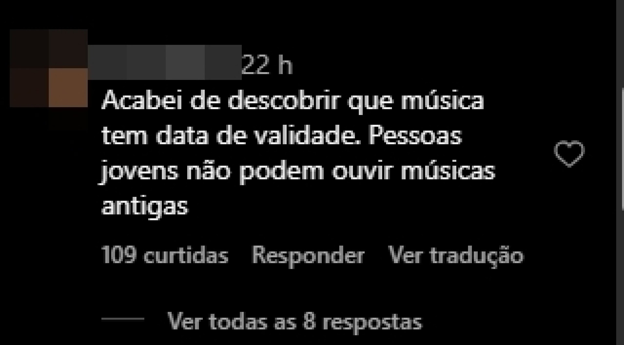
Task: Click the number 109 in curtidas
Action: click(118, 255)
